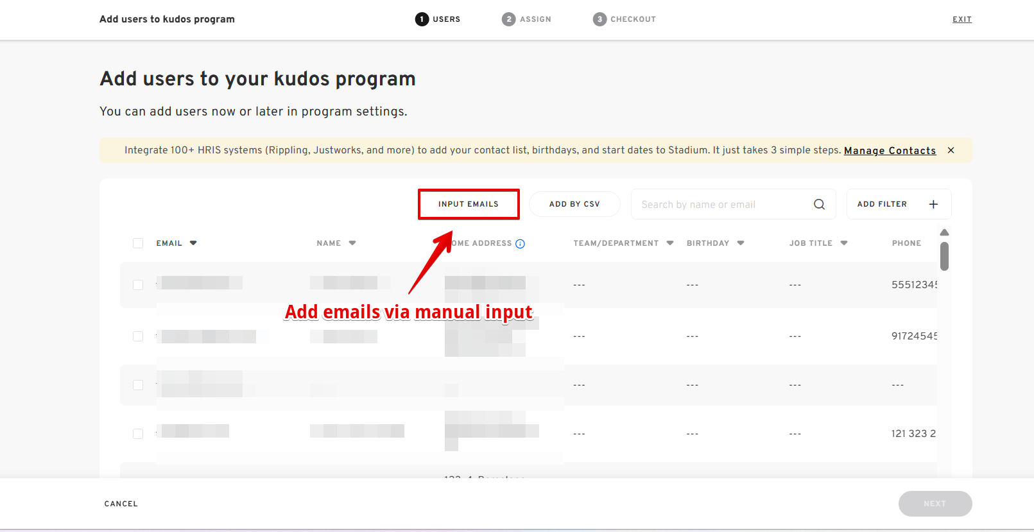Click the scrollbar up arrow
This screenshot has height=532, width=1034.
tap(944, 232)
